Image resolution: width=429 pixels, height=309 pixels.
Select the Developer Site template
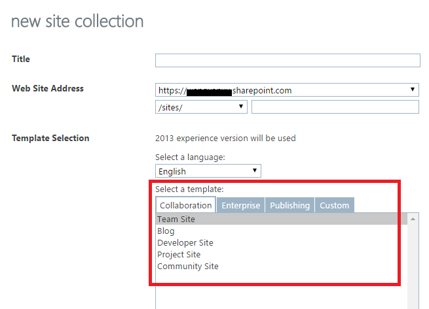click(282, 242)
